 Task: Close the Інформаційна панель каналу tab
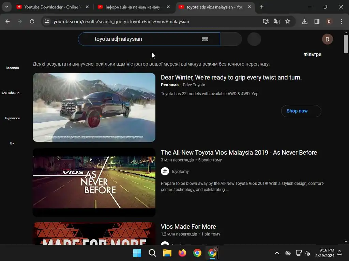[x=168, y=7]
